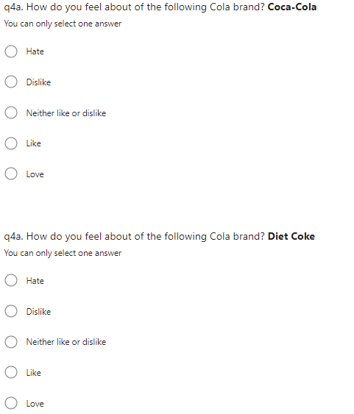Click Neither like or dislike text for Coca-Cola
Image resolution: width=354 pixels, height=414 pixels.
(x=66, y=113)
